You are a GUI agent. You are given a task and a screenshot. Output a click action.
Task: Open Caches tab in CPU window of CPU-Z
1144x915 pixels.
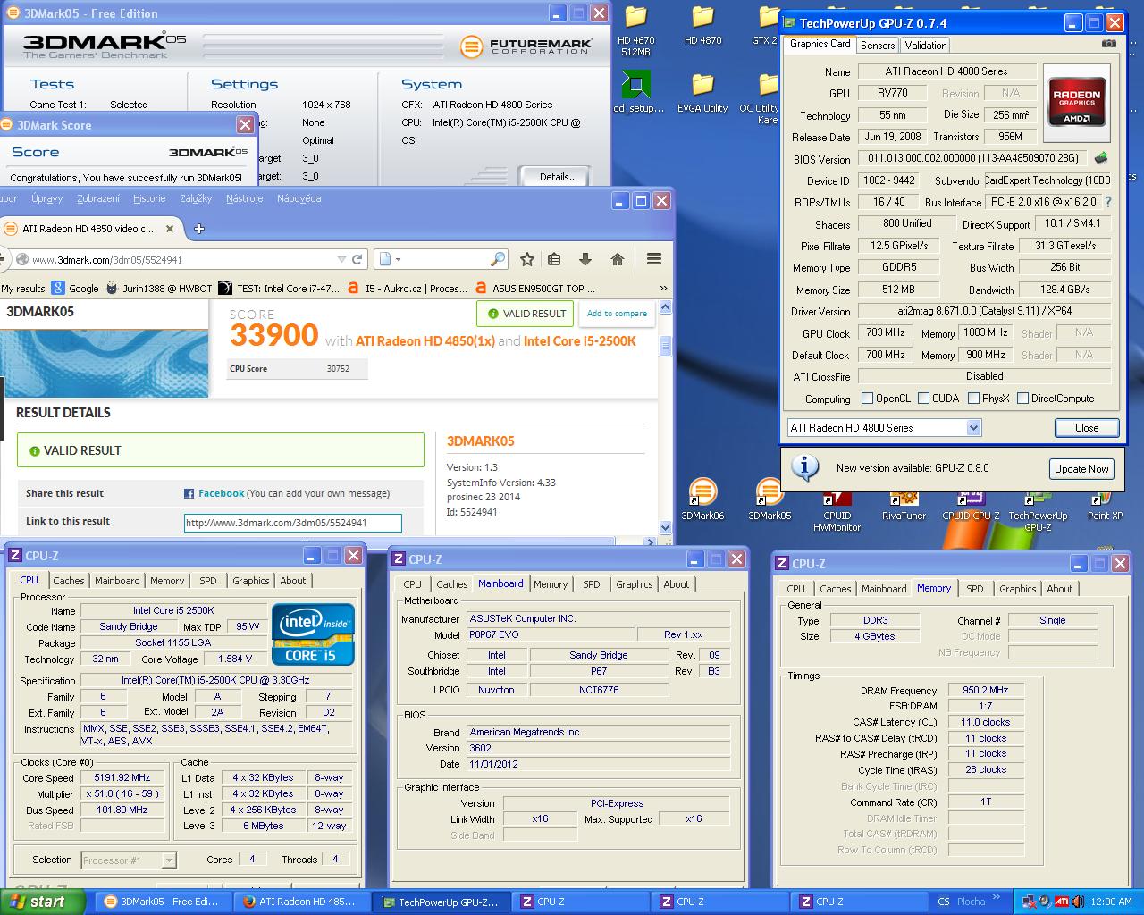click(69, 581)
